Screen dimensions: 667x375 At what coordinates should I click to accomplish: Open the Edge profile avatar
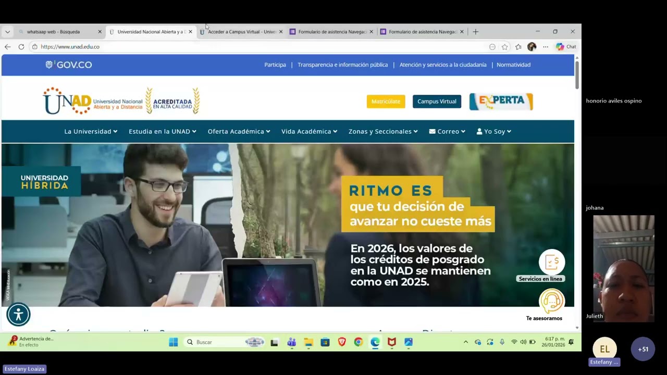(532, 47)
